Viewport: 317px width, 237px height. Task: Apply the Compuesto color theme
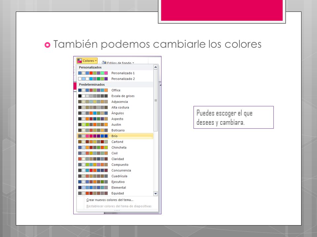click(x=115, y=165)
